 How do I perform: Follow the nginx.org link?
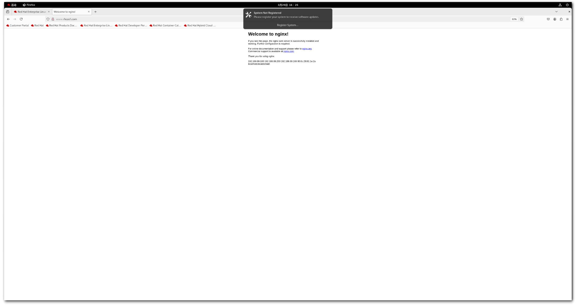coord(307,49)
